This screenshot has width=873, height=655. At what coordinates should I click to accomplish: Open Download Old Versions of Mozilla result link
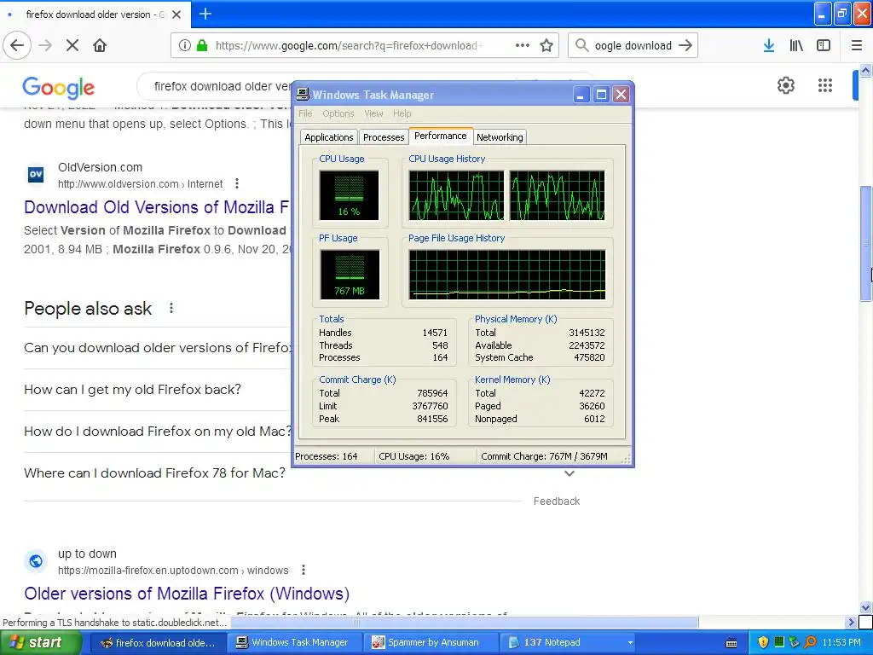(x=157, y=207)
